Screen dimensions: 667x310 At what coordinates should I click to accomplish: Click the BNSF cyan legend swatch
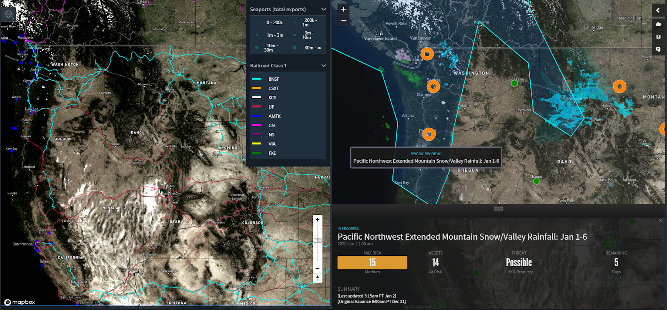pos(256,79)
